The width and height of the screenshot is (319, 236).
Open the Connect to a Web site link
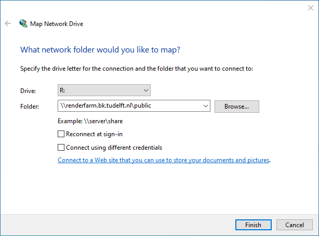click(164, 160)
